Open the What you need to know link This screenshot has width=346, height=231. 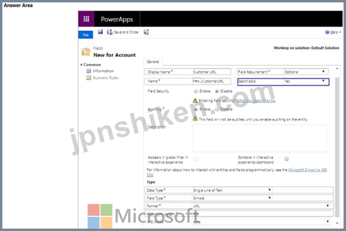(x=256, y=101)
